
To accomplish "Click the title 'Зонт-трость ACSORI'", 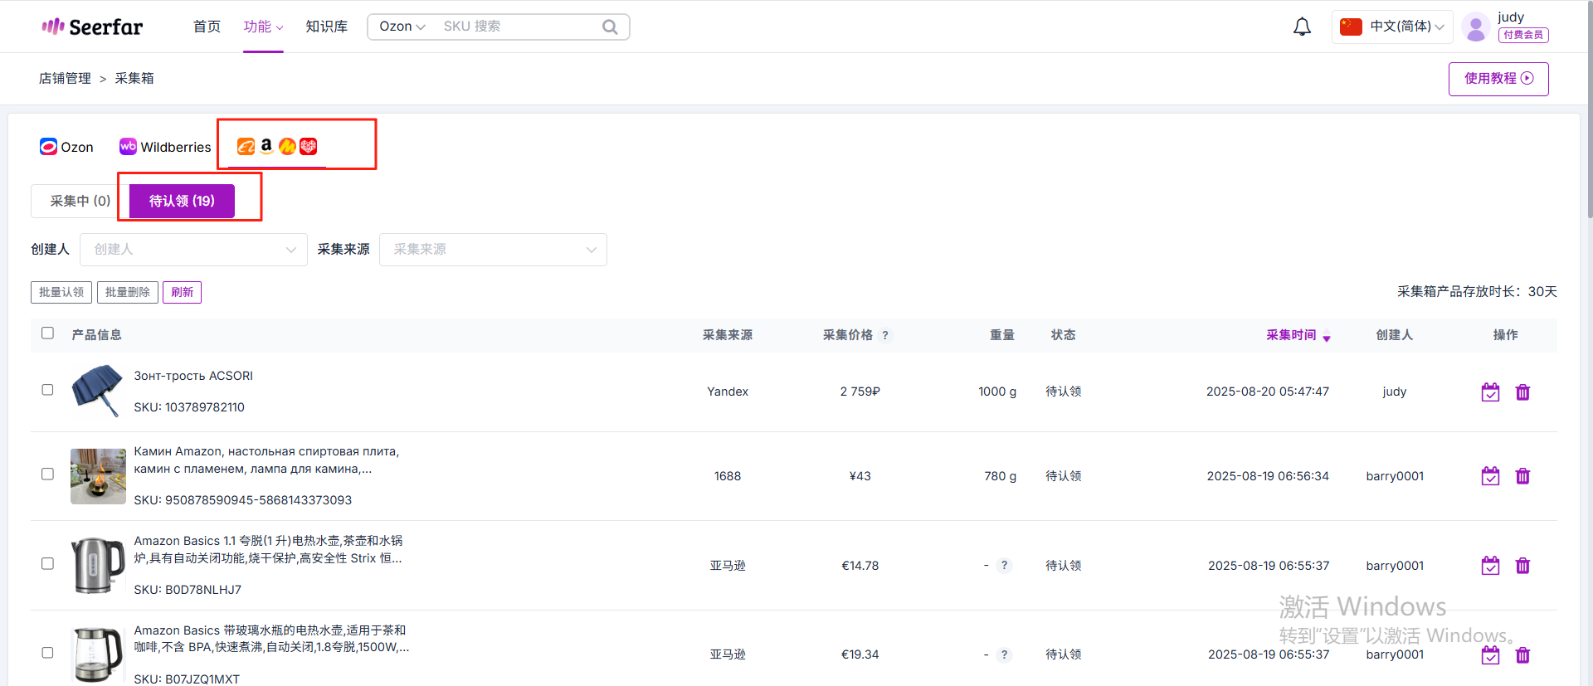I will pos(193,376).
